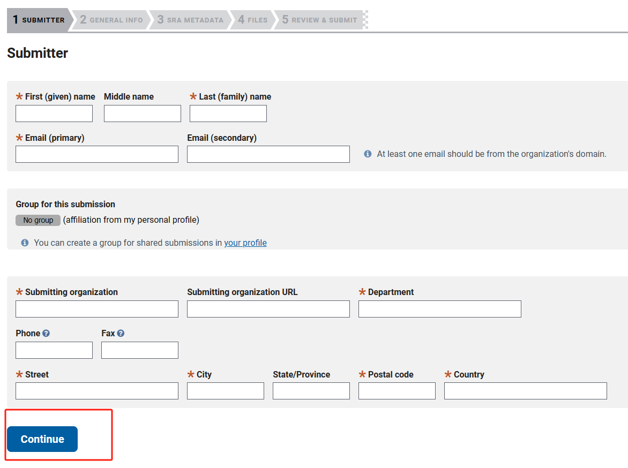This screenshot has height=468, width=628.
Task: Focus the State/Province input field
Action: tap(311, 391)
